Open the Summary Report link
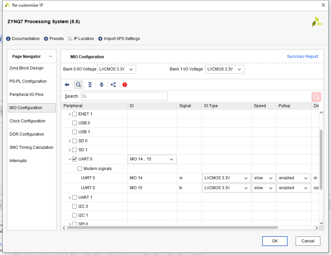Viewport: 331px width, 255px height. (x=302, y=57)
